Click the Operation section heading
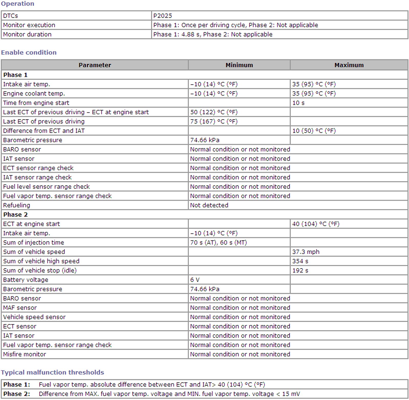The image size is (409, 400). point(17,4)
